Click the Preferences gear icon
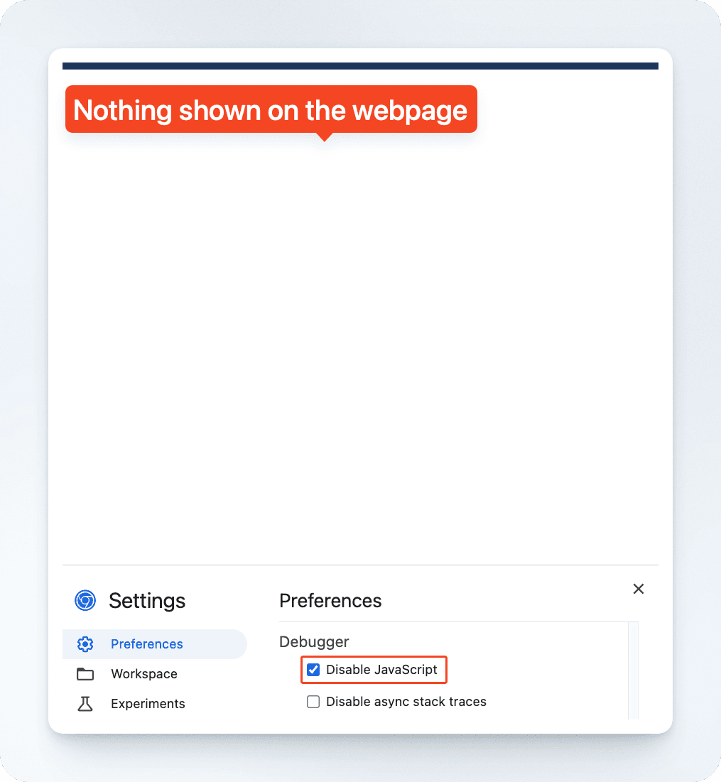 click(85, 644)
